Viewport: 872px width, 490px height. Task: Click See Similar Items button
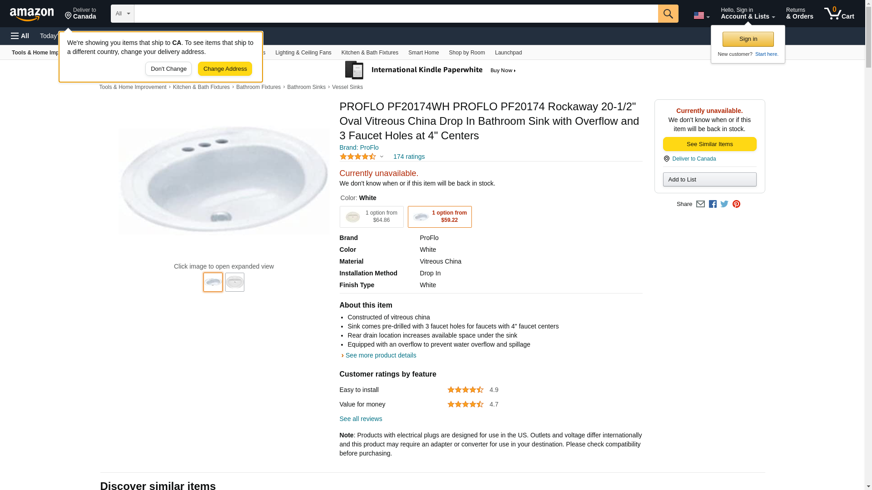pos(709,144)
